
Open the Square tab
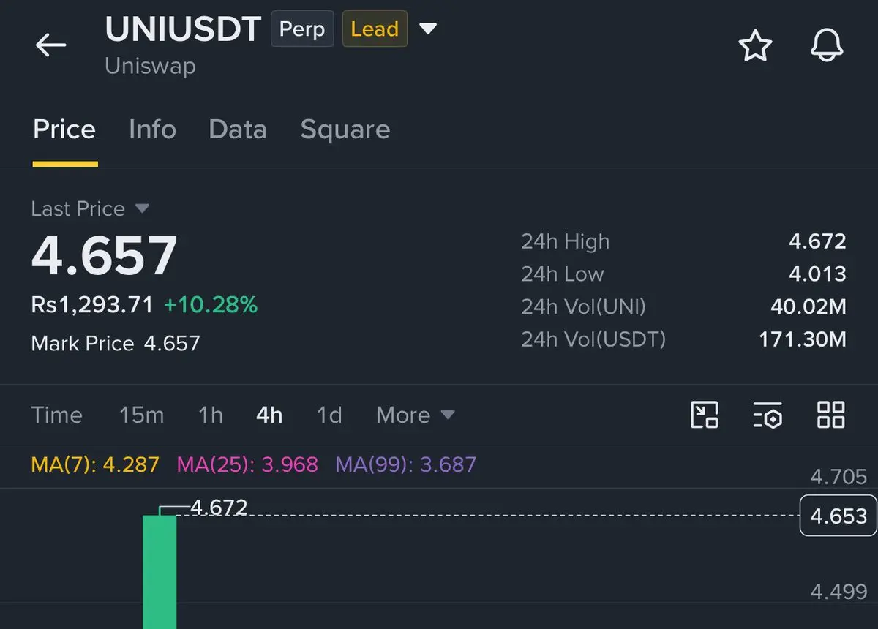click(x=345, y=129)
